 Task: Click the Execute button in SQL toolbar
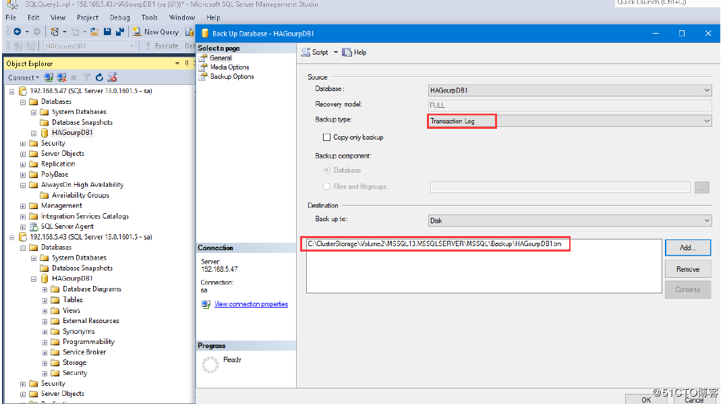pyautogui.click(x=162, y=46)
